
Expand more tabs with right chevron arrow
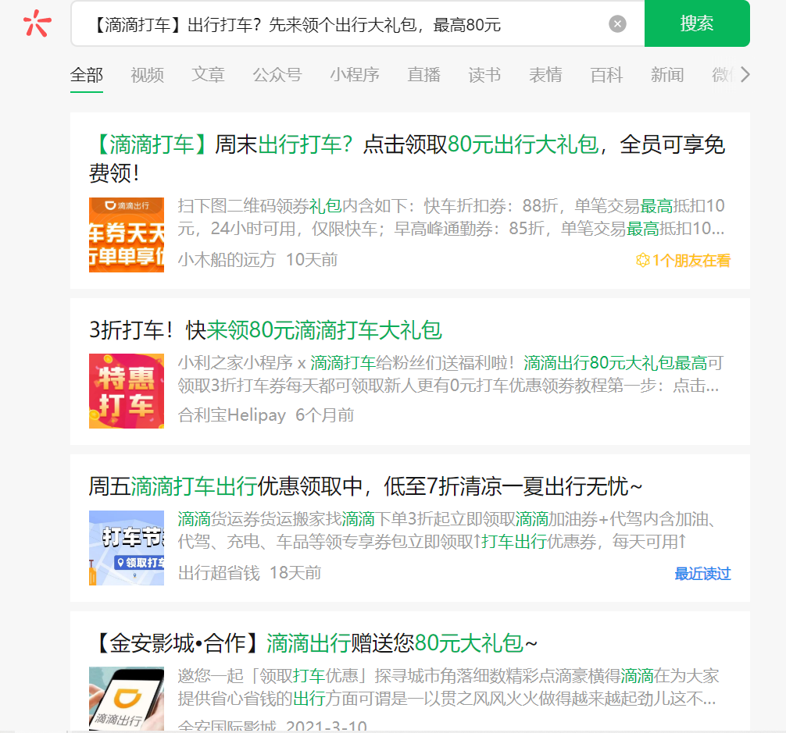(x=745, y=75)
